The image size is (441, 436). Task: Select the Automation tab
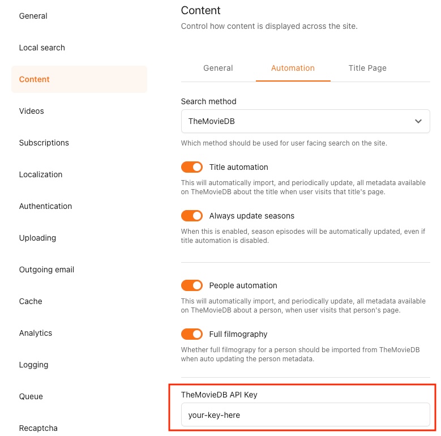pyautogui.click(x=293, y=68)
